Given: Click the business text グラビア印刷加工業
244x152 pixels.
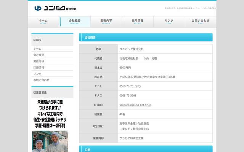Looking at the screenshot, I should click(x=132, y=138).
